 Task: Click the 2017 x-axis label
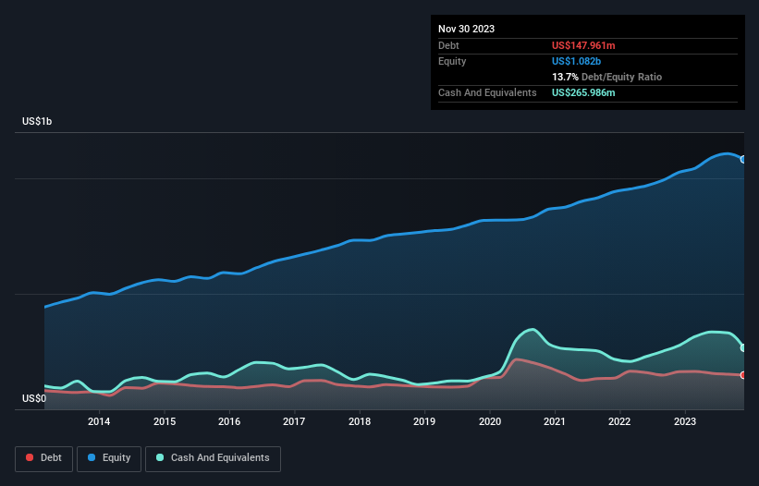[x=294, y=421]
